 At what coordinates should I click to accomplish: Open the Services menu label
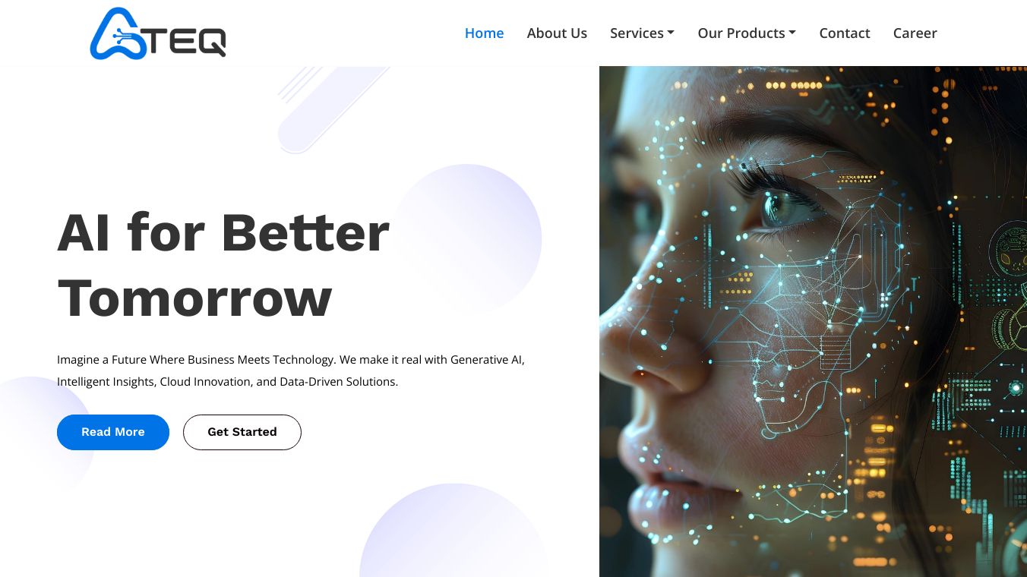point(637,33)
